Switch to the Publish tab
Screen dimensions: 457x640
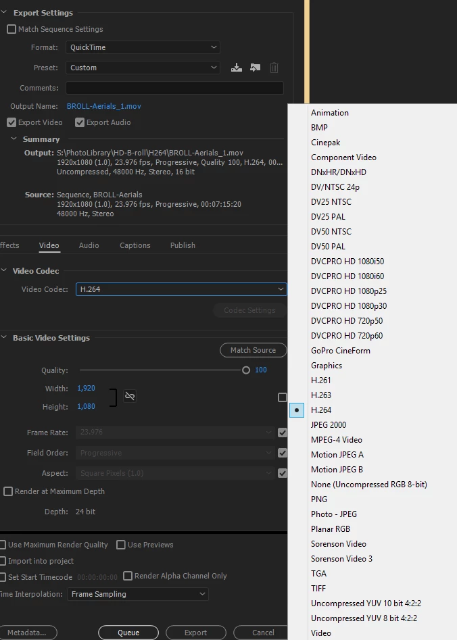[183, 245]
